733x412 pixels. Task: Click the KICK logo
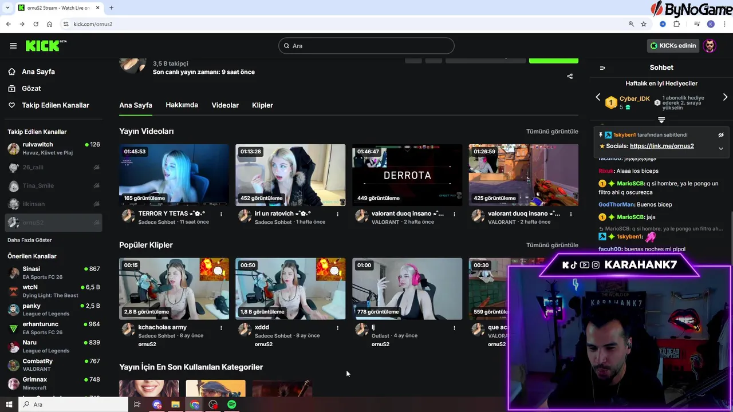46,46
